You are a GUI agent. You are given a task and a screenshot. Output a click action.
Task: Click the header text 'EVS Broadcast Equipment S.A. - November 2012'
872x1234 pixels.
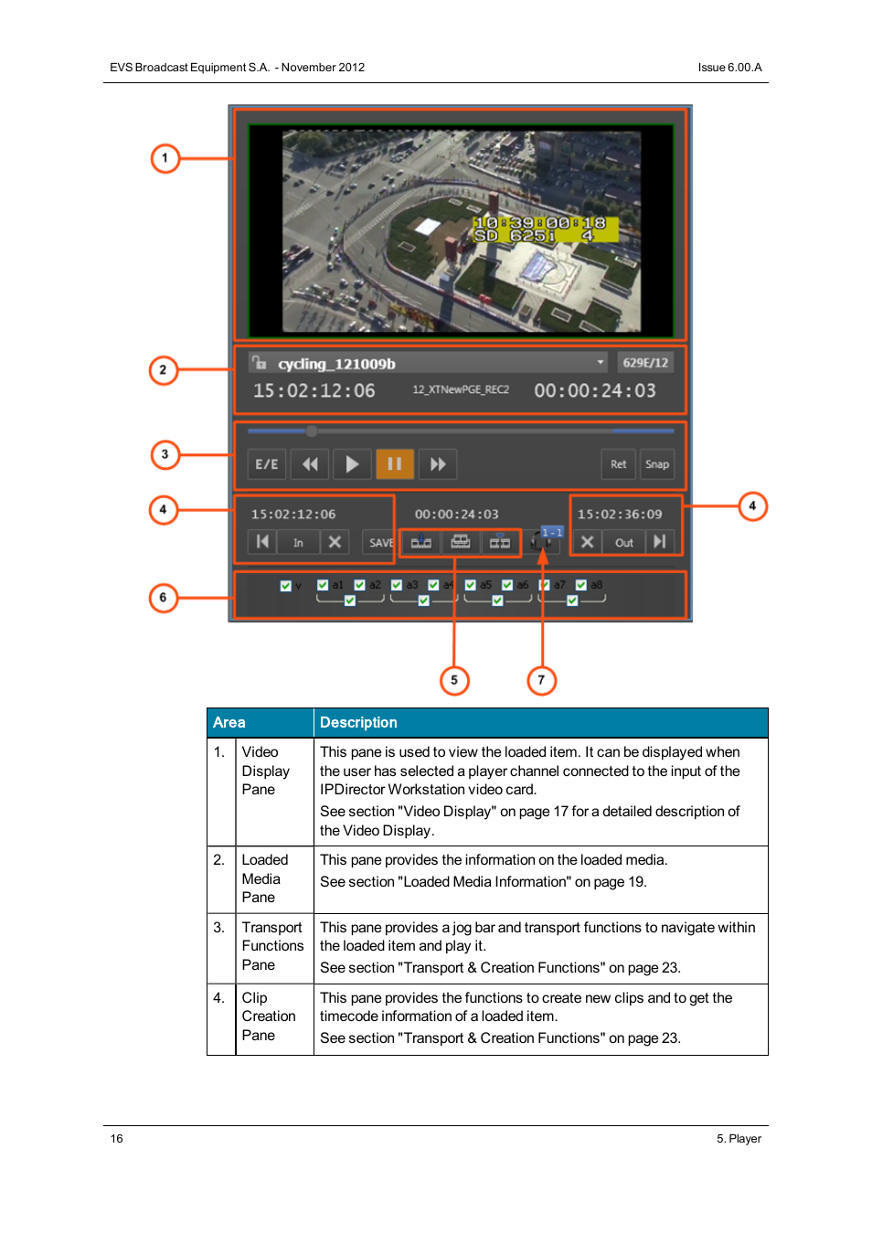click(238, 68)
